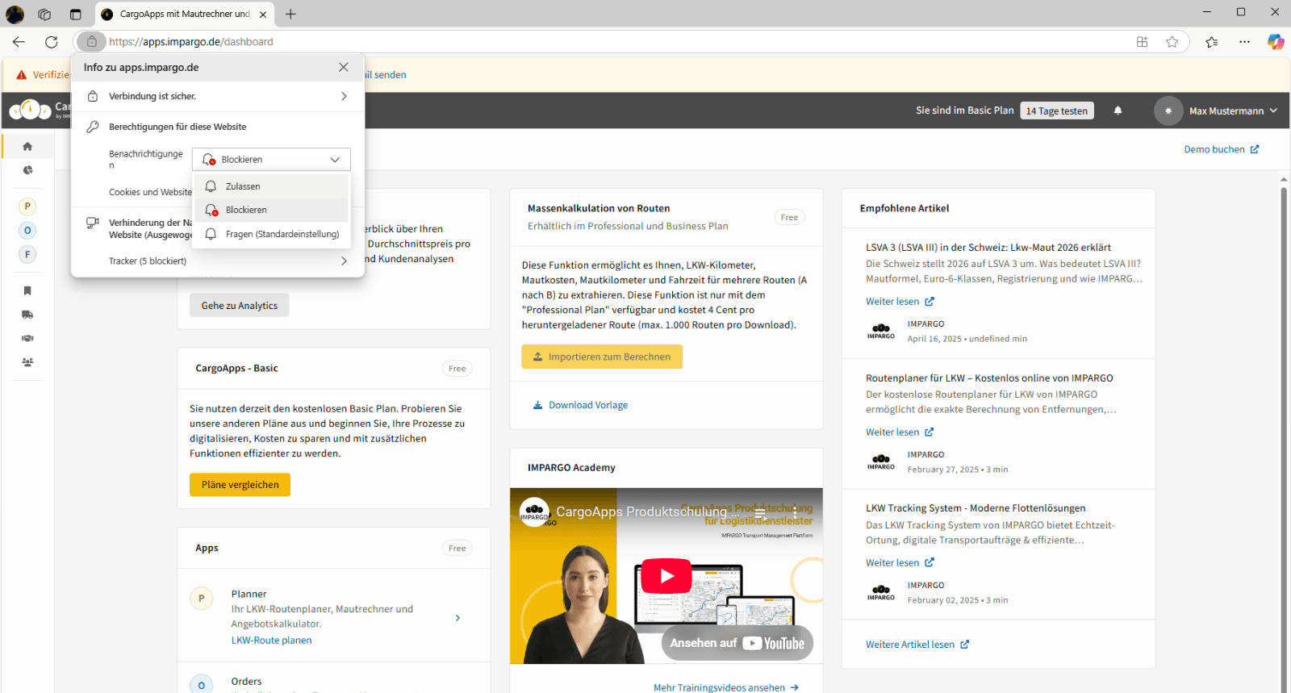Screen dimensions: 1291x693
Task: Open the Copilot icon in the toolbar
Action: point(1276,41)
